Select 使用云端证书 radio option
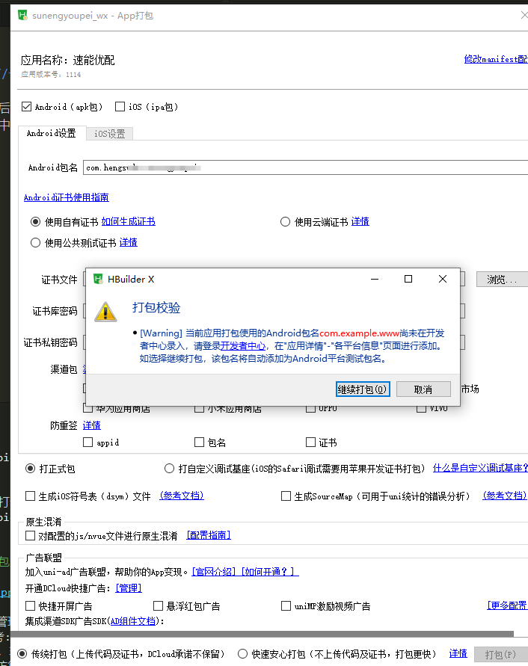This screenshot has width=528, height=666. click(285, 222)
